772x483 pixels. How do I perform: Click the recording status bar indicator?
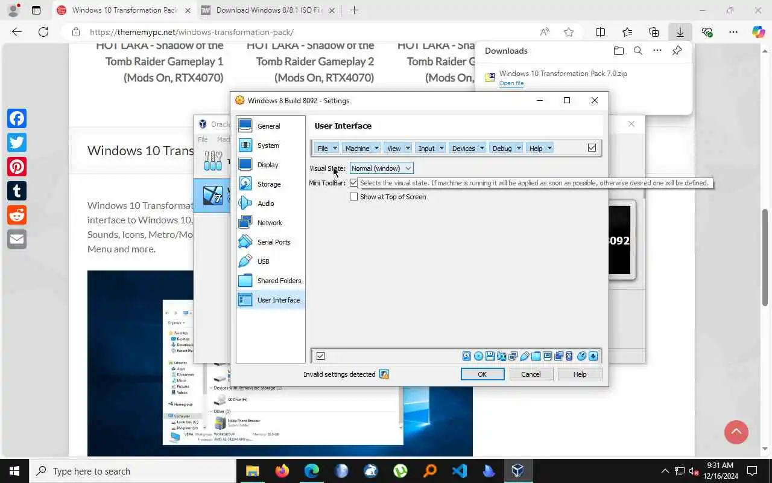[x=558, y=356]
